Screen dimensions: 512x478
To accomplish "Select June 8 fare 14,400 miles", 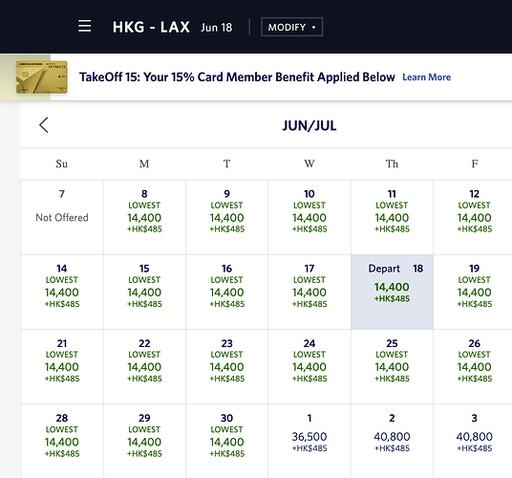I will pos(144,217).
